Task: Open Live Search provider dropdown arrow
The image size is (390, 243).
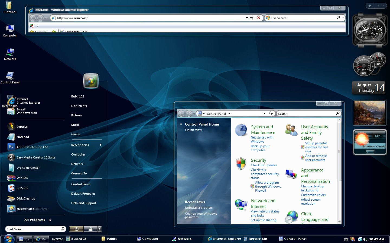Action: (343, 18)
